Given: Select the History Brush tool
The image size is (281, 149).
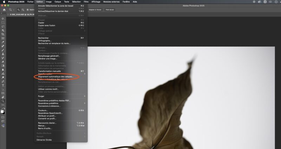Looking at the screenshot, I should point(3,58).
